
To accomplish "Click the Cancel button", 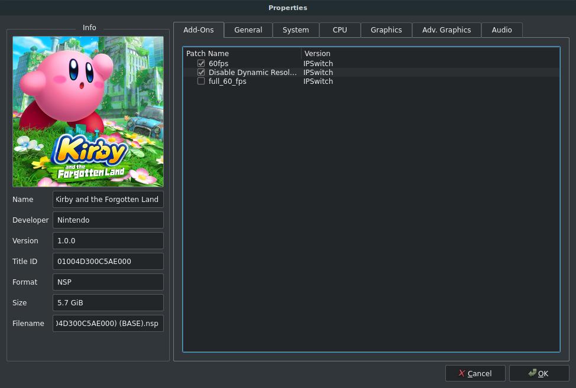I will pyautogui.click(x=475, y=373).
